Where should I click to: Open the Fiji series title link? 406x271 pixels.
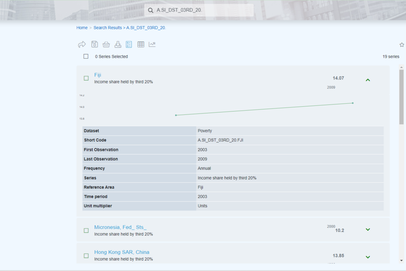98,75
